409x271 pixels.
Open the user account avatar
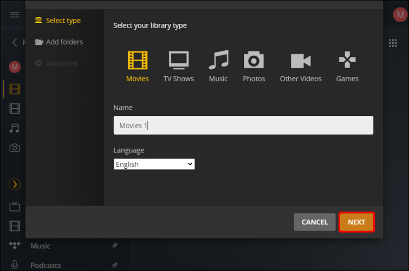400,15
